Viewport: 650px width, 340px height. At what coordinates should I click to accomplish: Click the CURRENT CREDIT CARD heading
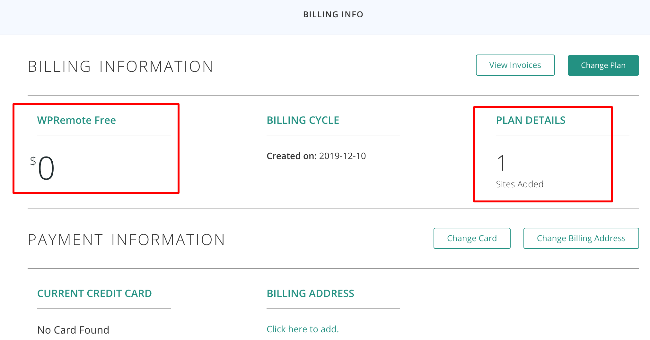coord(94,293)
